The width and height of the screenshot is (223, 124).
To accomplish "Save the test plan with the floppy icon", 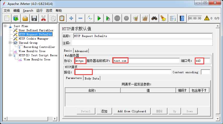I will [34, 18].
